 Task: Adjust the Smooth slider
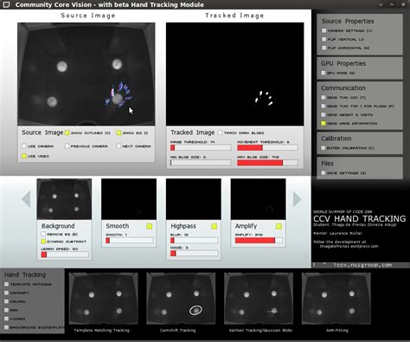(130, 241)
